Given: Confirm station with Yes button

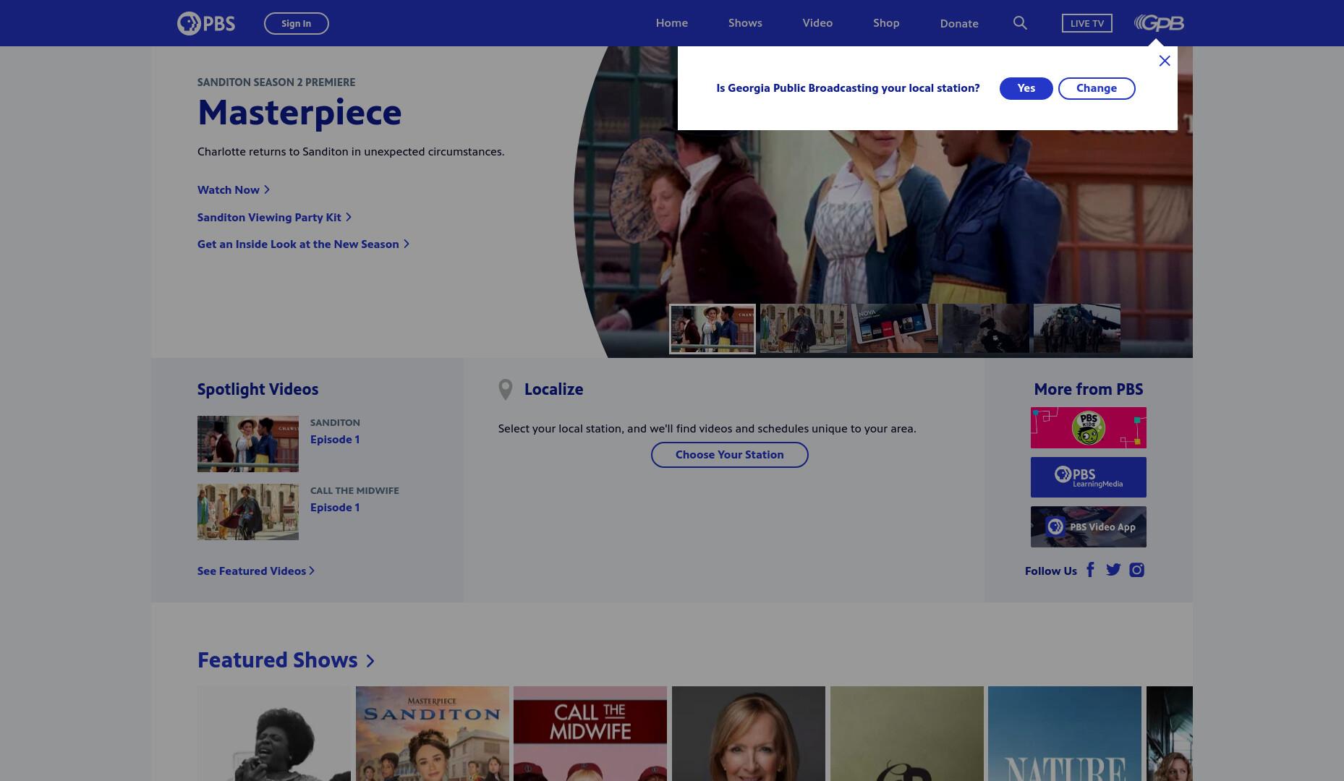Looking at the screenshot, I should tap(1026, 88).
